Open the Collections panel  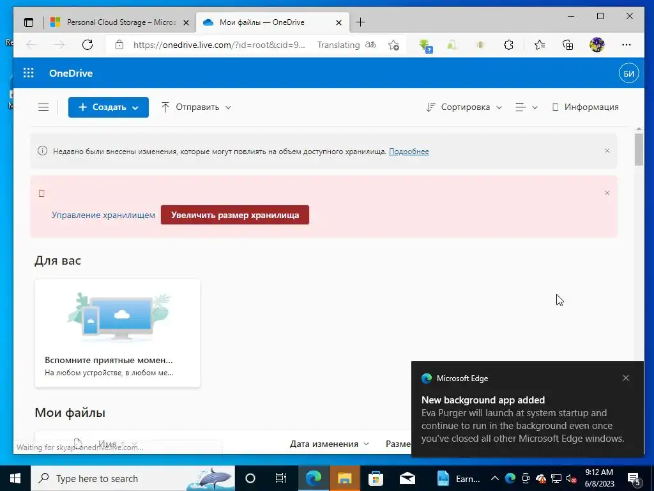tap(568, 45)
